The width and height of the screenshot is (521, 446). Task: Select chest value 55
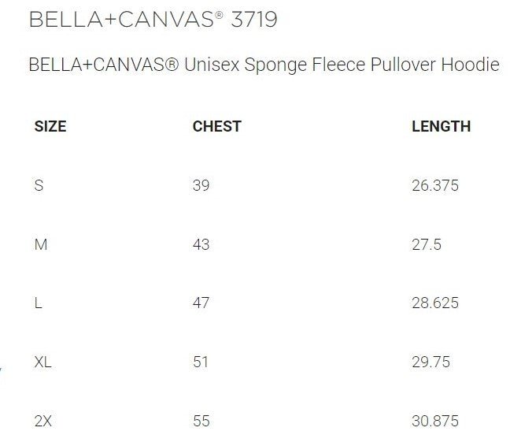(201, 422)
